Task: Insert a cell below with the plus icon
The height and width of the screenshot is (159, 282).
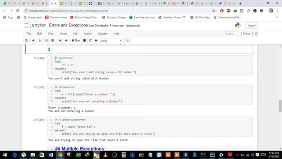Action: coord(33,41)
